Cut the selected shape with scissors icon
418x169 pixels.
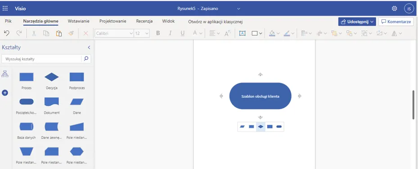pos(34,33)
